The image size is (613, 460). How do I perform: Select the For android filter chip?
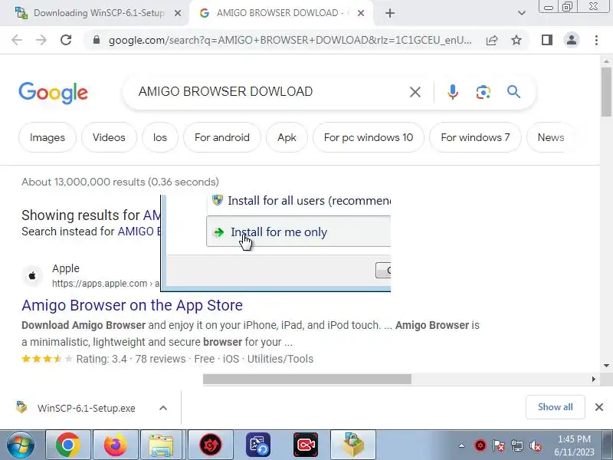(x=222, y=137)
